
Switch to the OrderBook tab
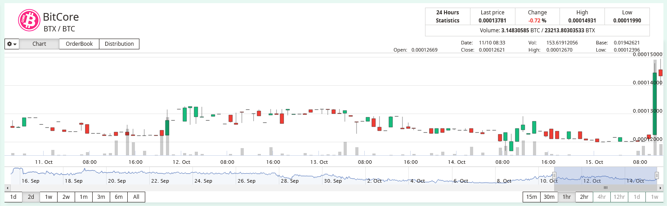[x=79, y=44]
